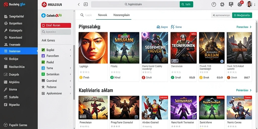Switch to the Keeenoplain tab
This screenshot has width=258, height=129.
122,15
